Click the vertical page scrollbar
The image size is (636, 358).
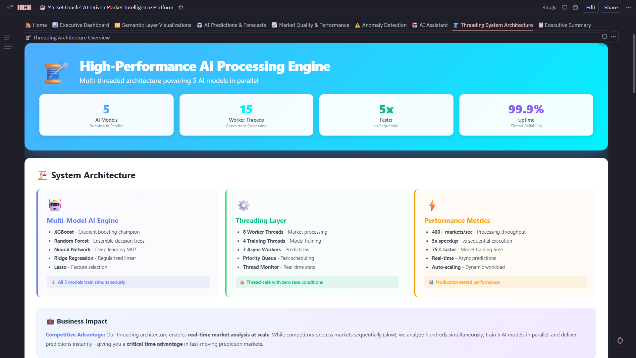[x=634, y=63]
